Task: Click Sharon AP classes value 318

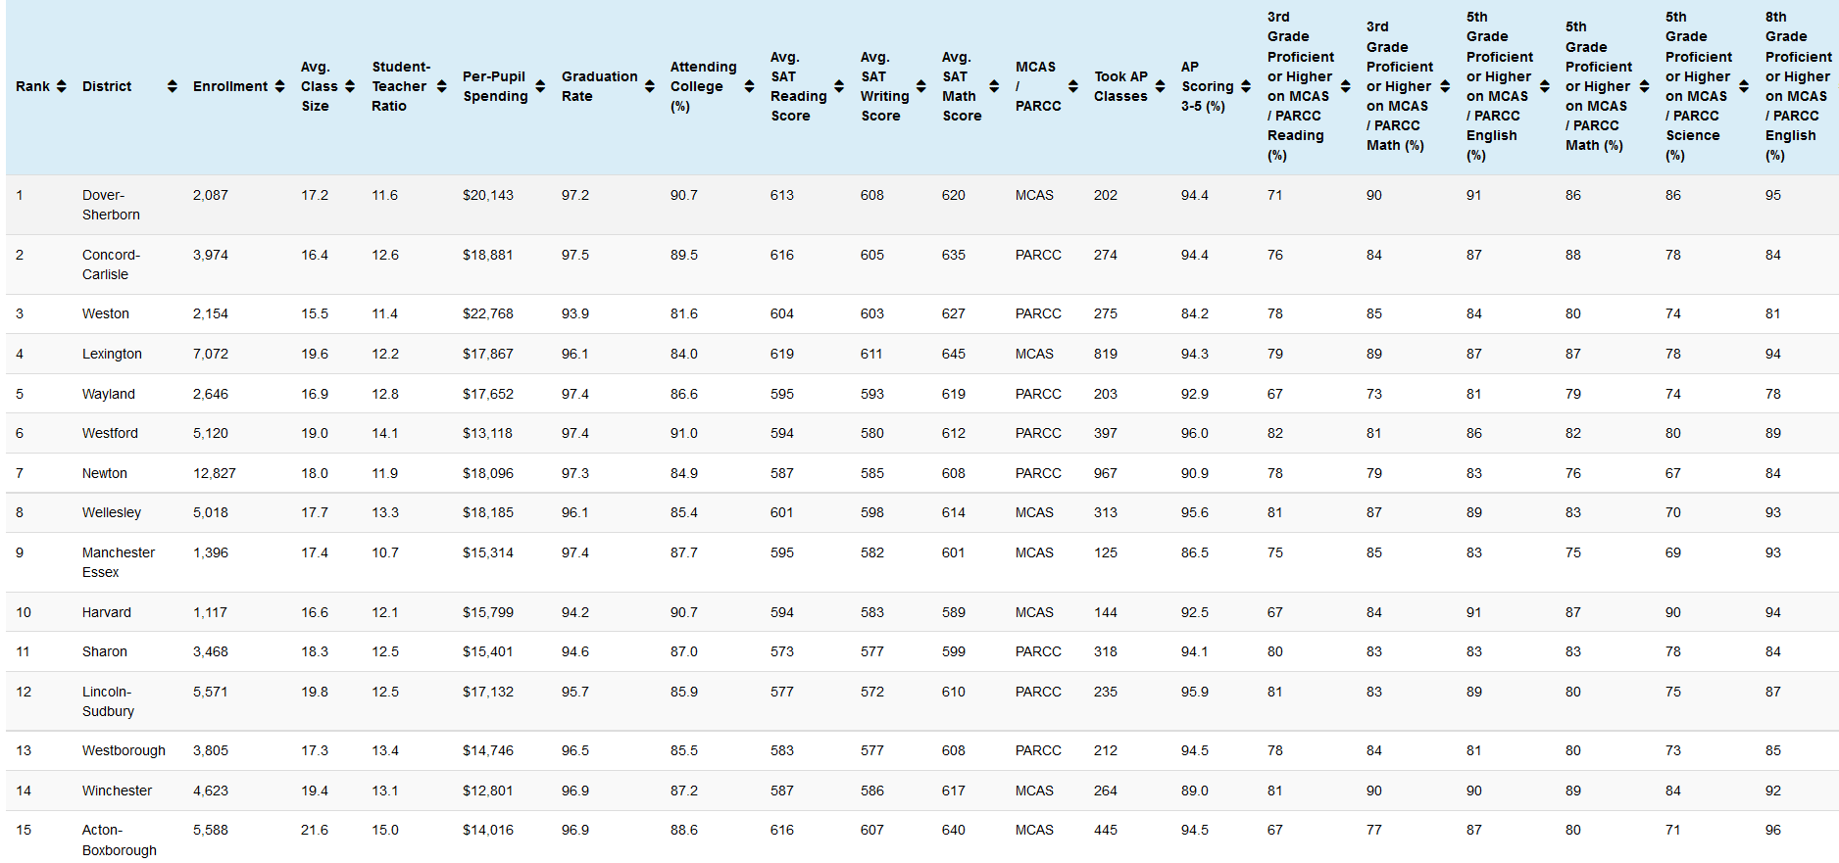Action: 1106,651
